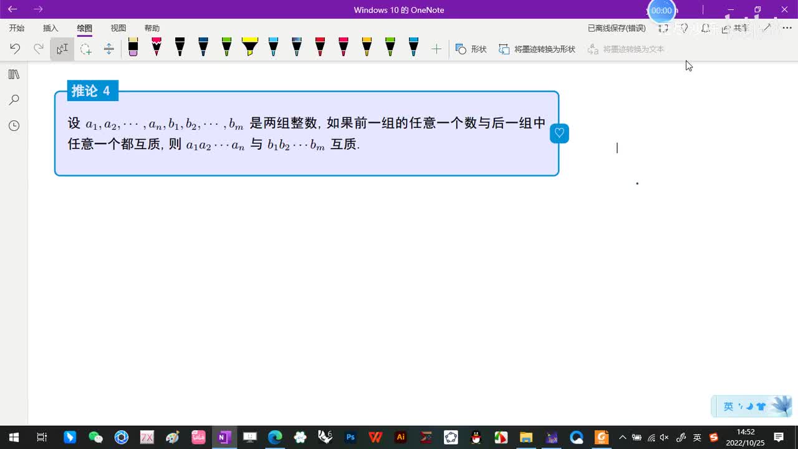Click the taskbar clock 14:52
798x449 pixels.
pos(746,432)
